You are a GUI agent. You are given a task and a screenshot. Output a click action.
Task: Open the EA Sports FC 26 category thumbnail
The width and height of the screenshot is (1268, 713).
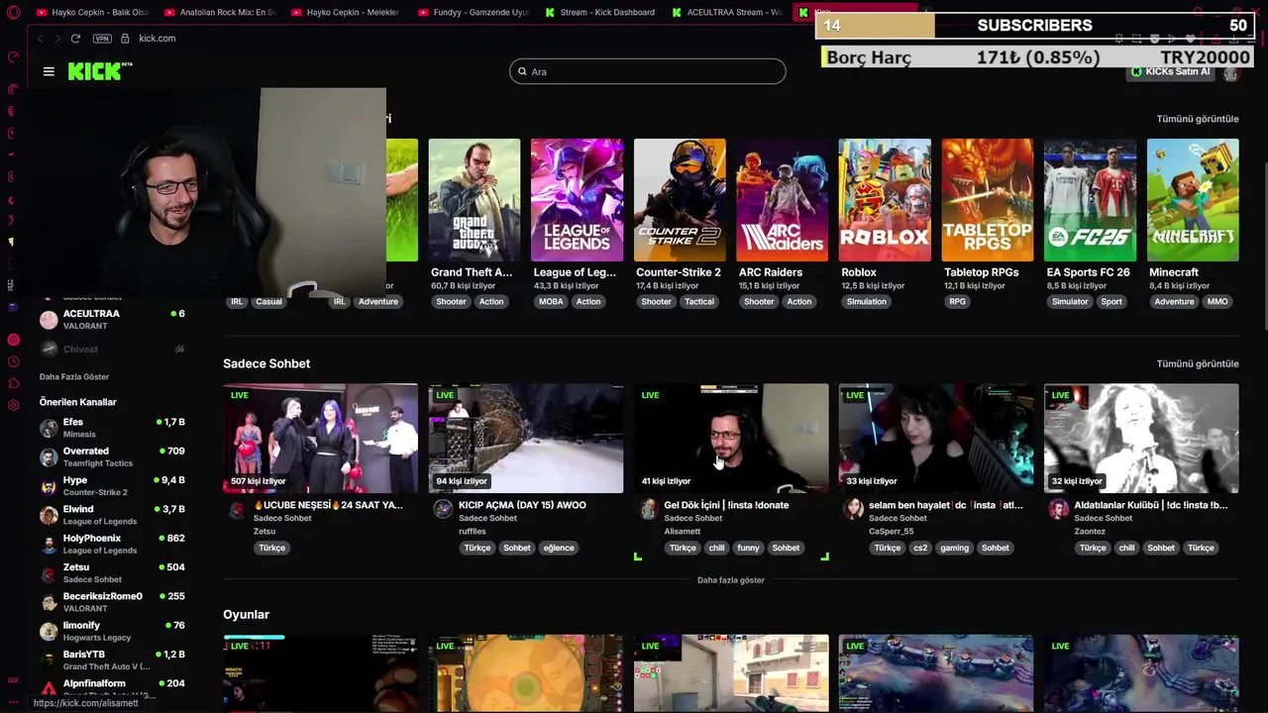pyautogui.click(x=1090, y=200)
